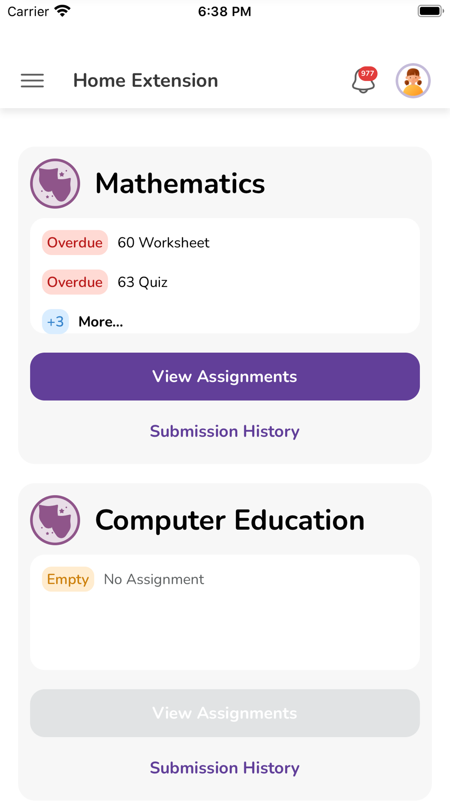Open the user profile avatar
The image size is (450, 801).
click(x=413, y=81)
